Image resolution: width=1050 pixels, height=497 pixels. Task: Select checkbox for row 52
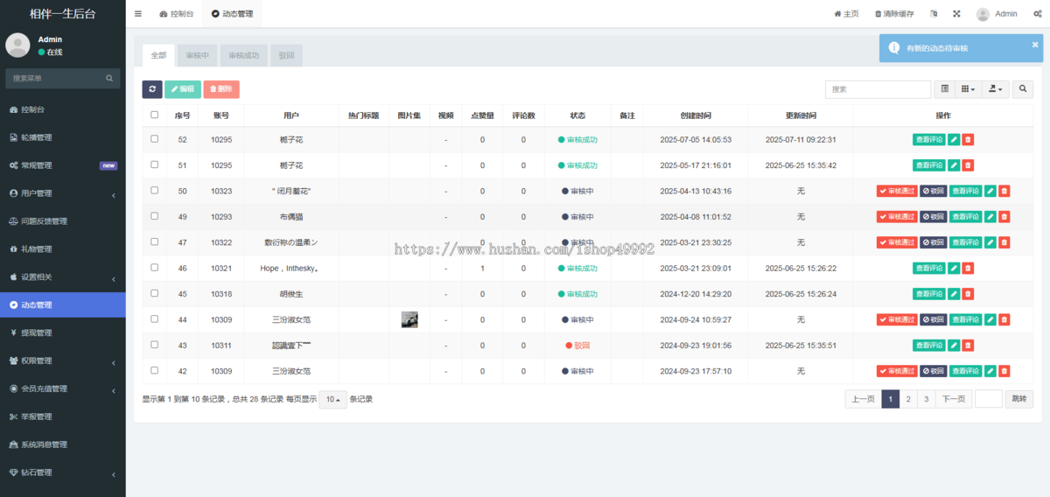click(x=155, y=139)
